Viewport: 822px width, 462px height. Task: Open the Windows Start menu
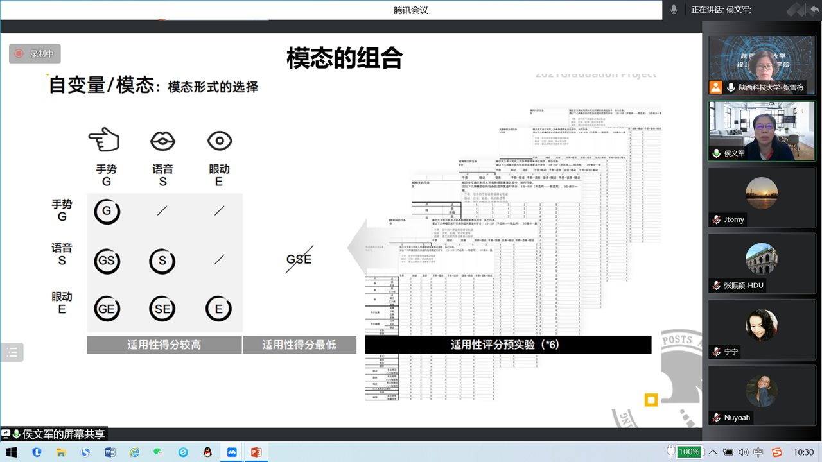coord(12,452)
